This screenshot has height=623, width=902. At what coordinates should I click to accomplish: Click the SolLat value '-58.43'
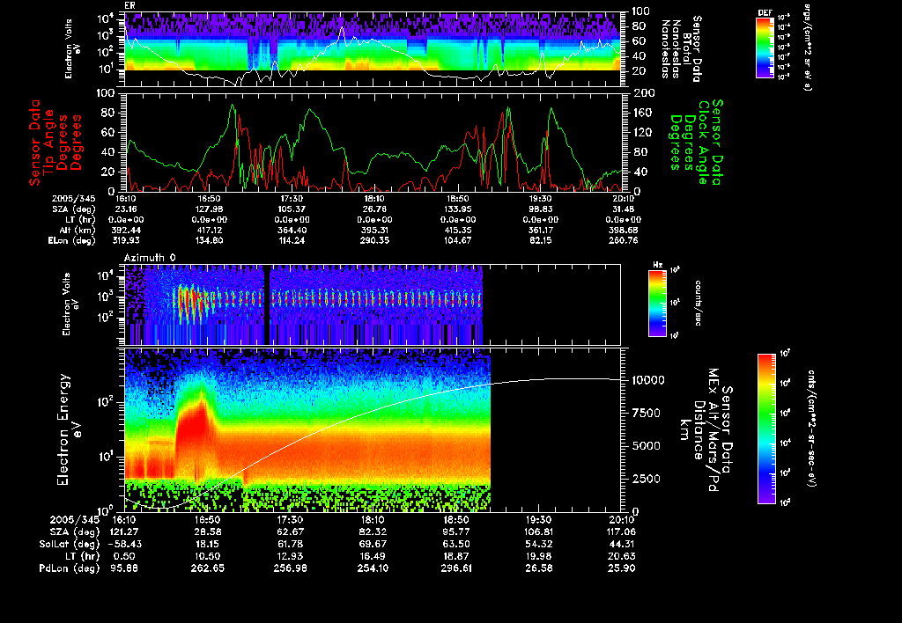124,545
